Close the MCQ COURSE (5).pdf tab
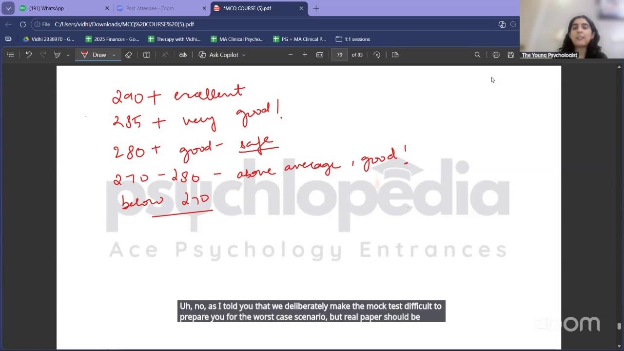The image size is (624, 351). point(301,8)
